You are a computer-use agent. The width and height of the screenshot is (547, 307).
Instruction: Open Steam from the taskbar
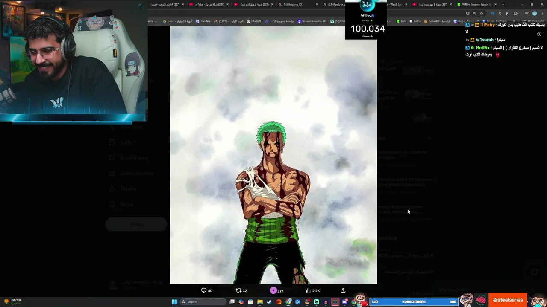[x=269, y=302]
